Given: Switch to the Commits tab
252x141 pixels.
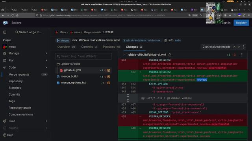Looking at the screenshot, I should [x=89, y=47].
